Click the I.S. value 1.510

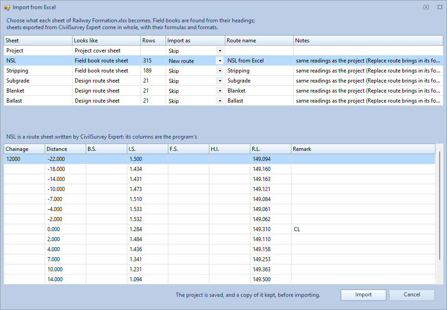point(147,199)
